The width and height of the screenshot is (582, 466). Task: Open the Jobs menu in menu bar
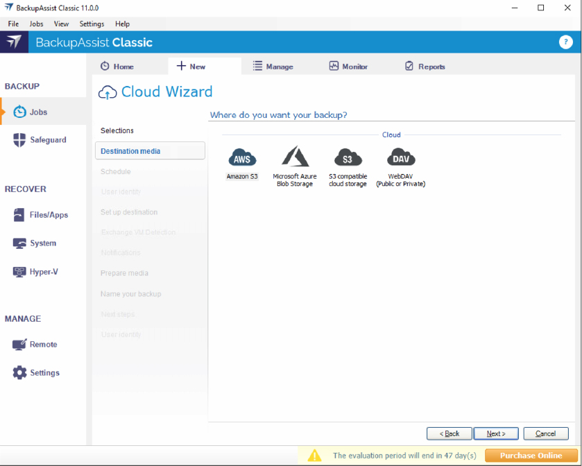pos(36,24)
